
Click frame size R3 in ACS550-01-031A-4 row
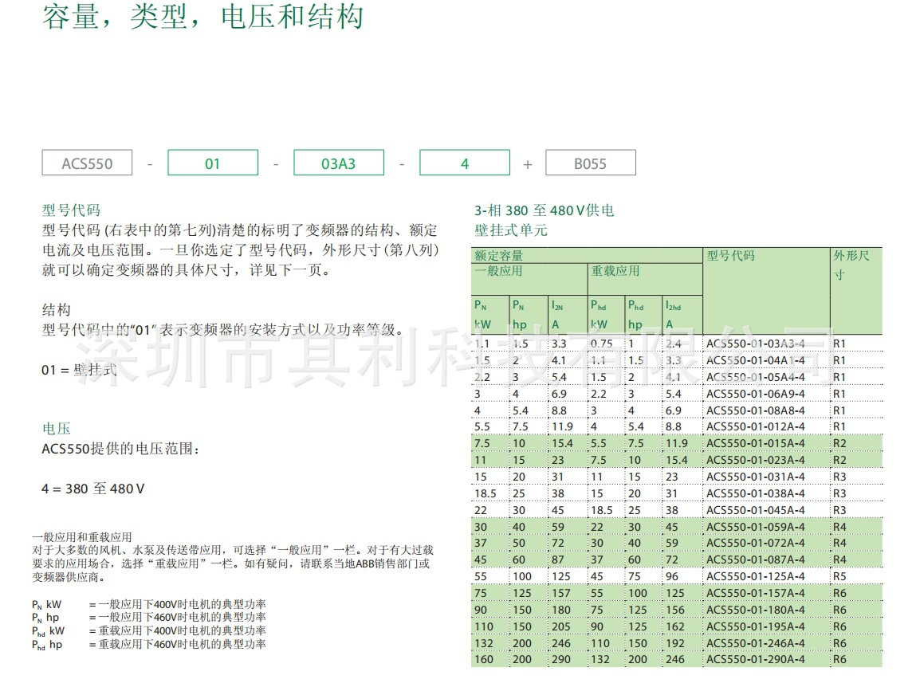tap(839, 477)
